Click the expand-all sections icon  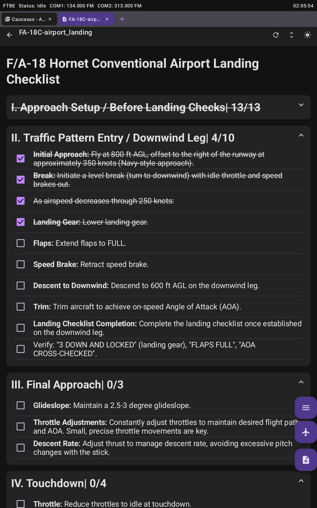click(x=291, y=35)
